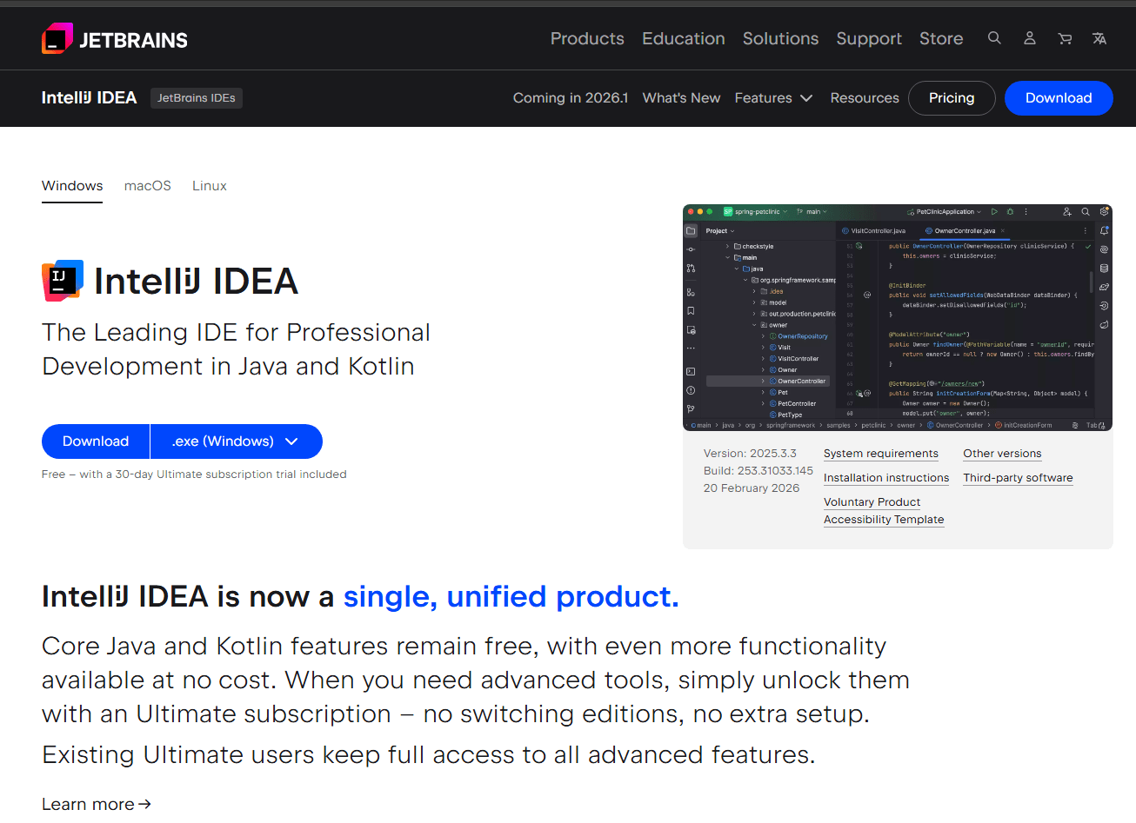Open the Products menu
Viewport: 1136px width, 823px height.
click(x=587, y=39)
